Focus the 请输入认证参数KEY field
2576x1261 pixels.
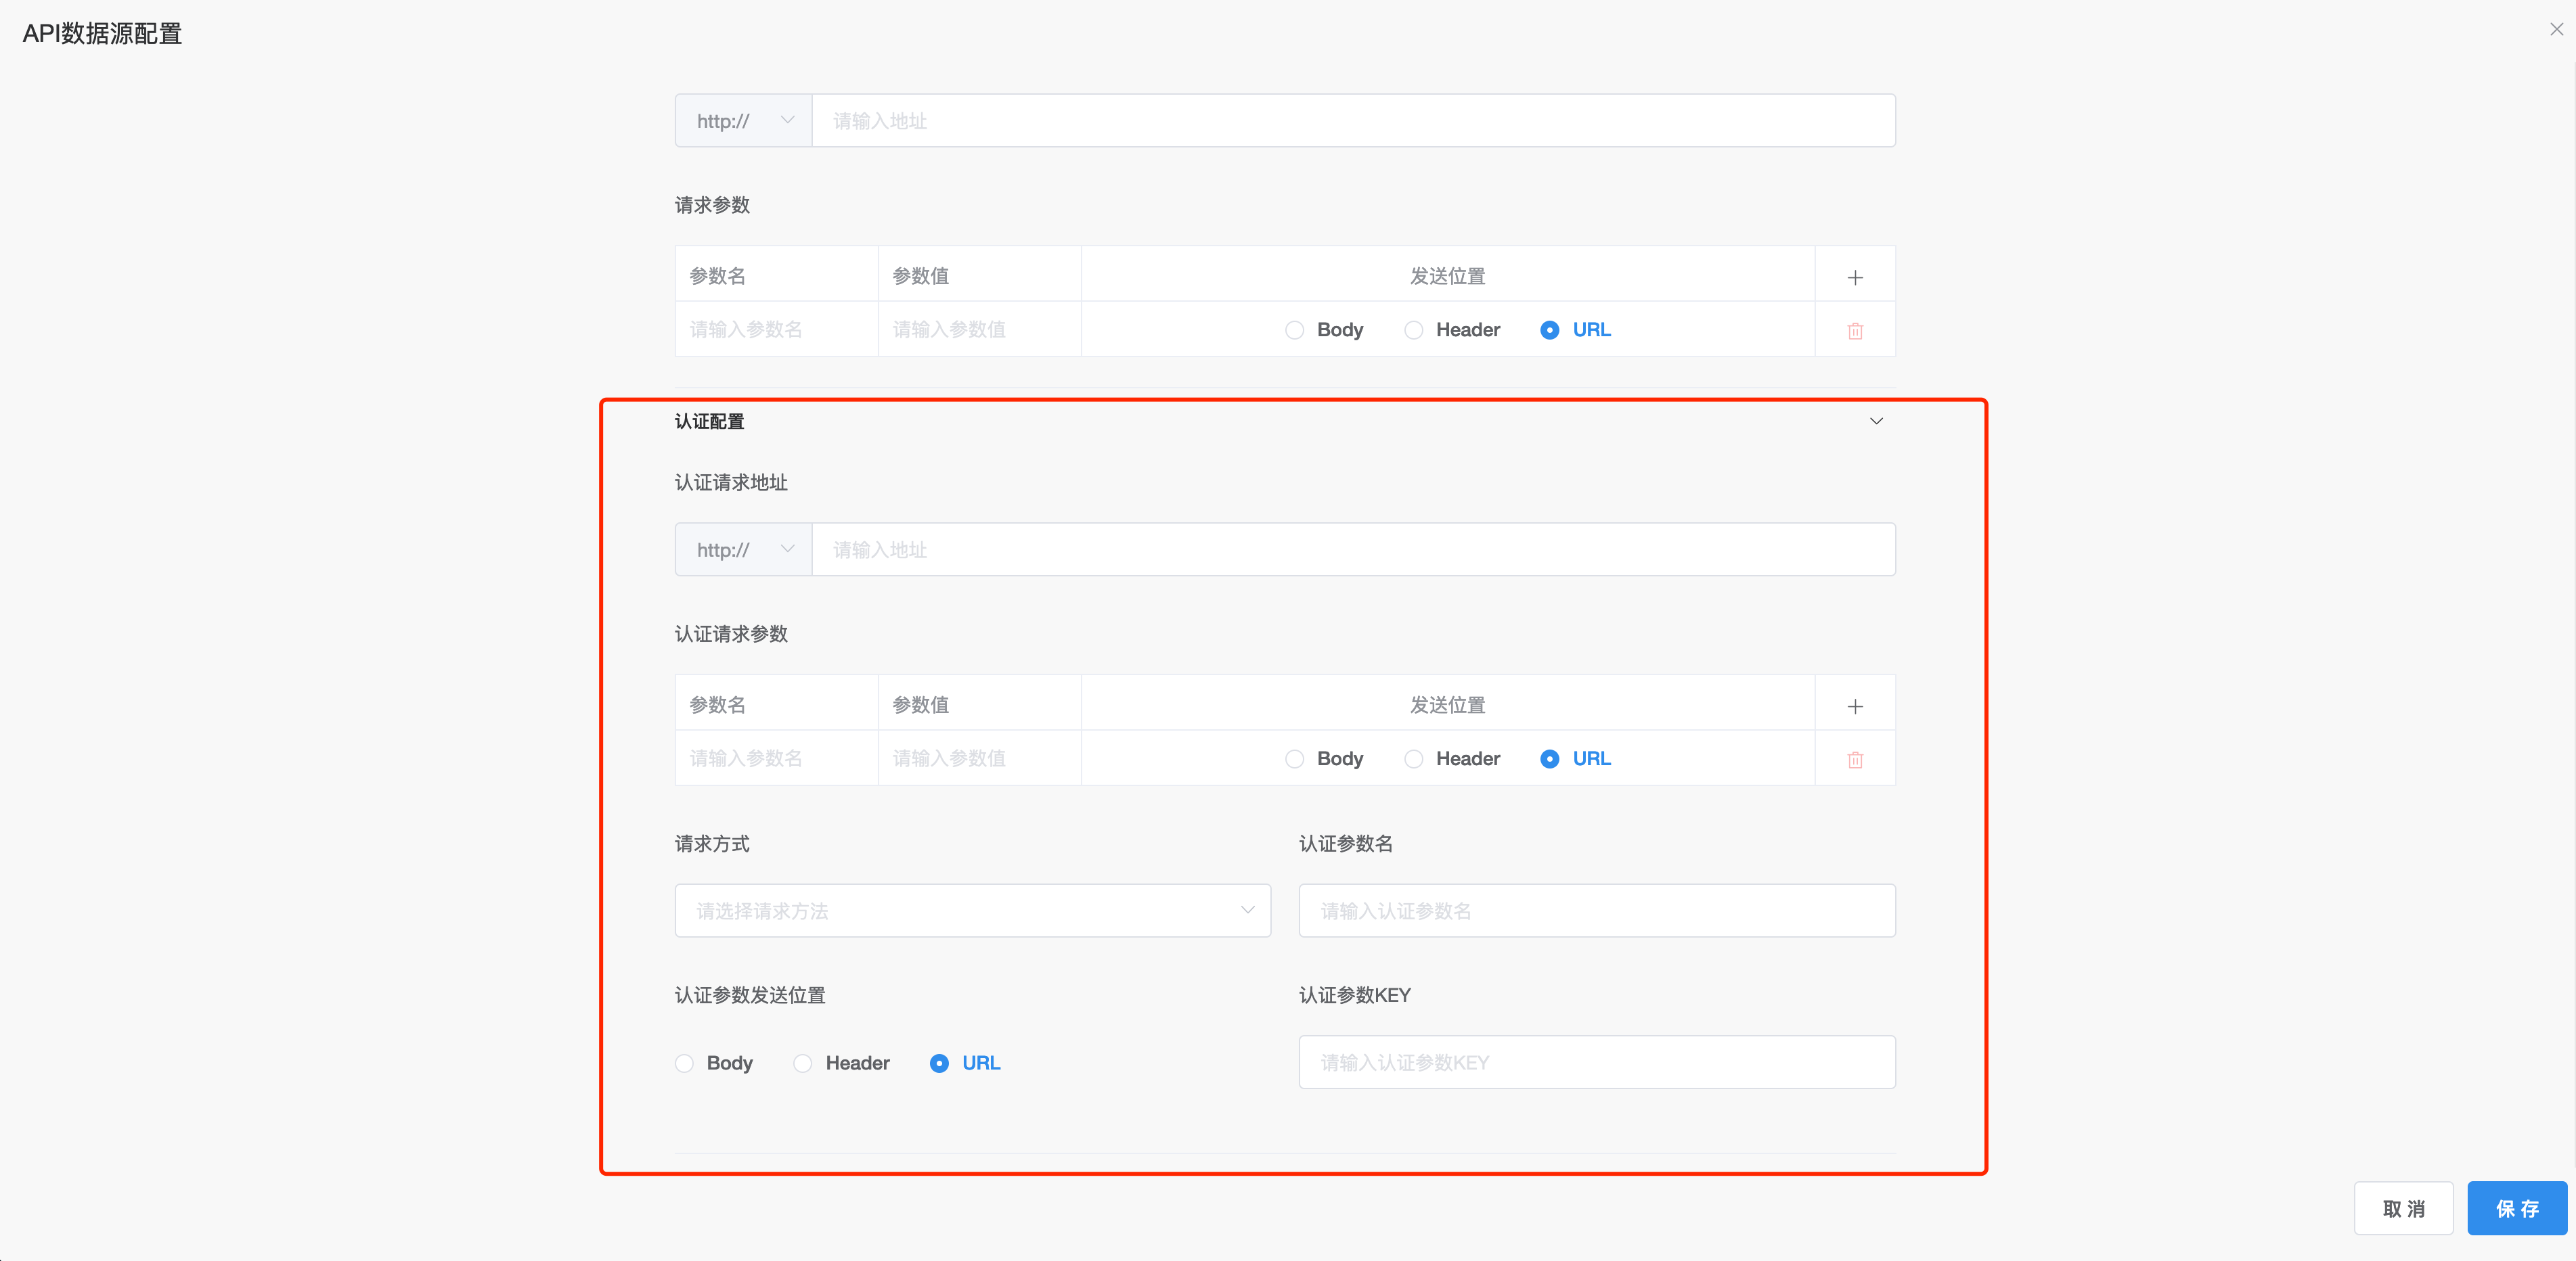[x=1597, y=1062]
